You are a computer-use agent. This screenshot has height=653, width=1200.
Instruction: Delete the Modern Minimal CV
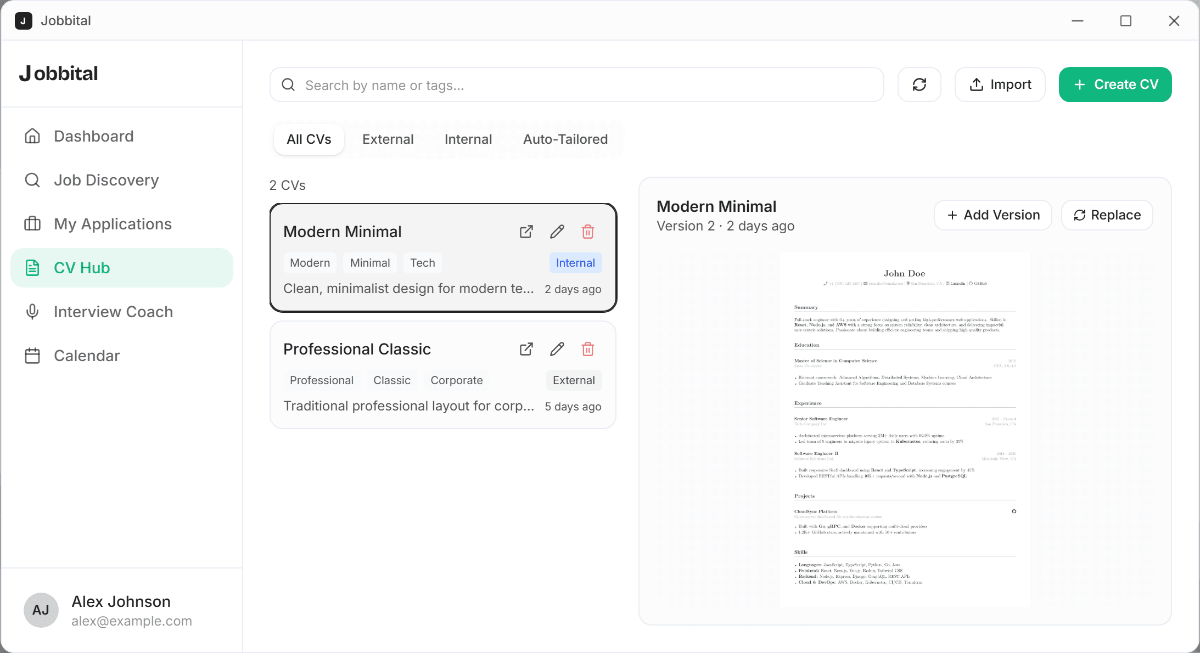tap(588, 232)
